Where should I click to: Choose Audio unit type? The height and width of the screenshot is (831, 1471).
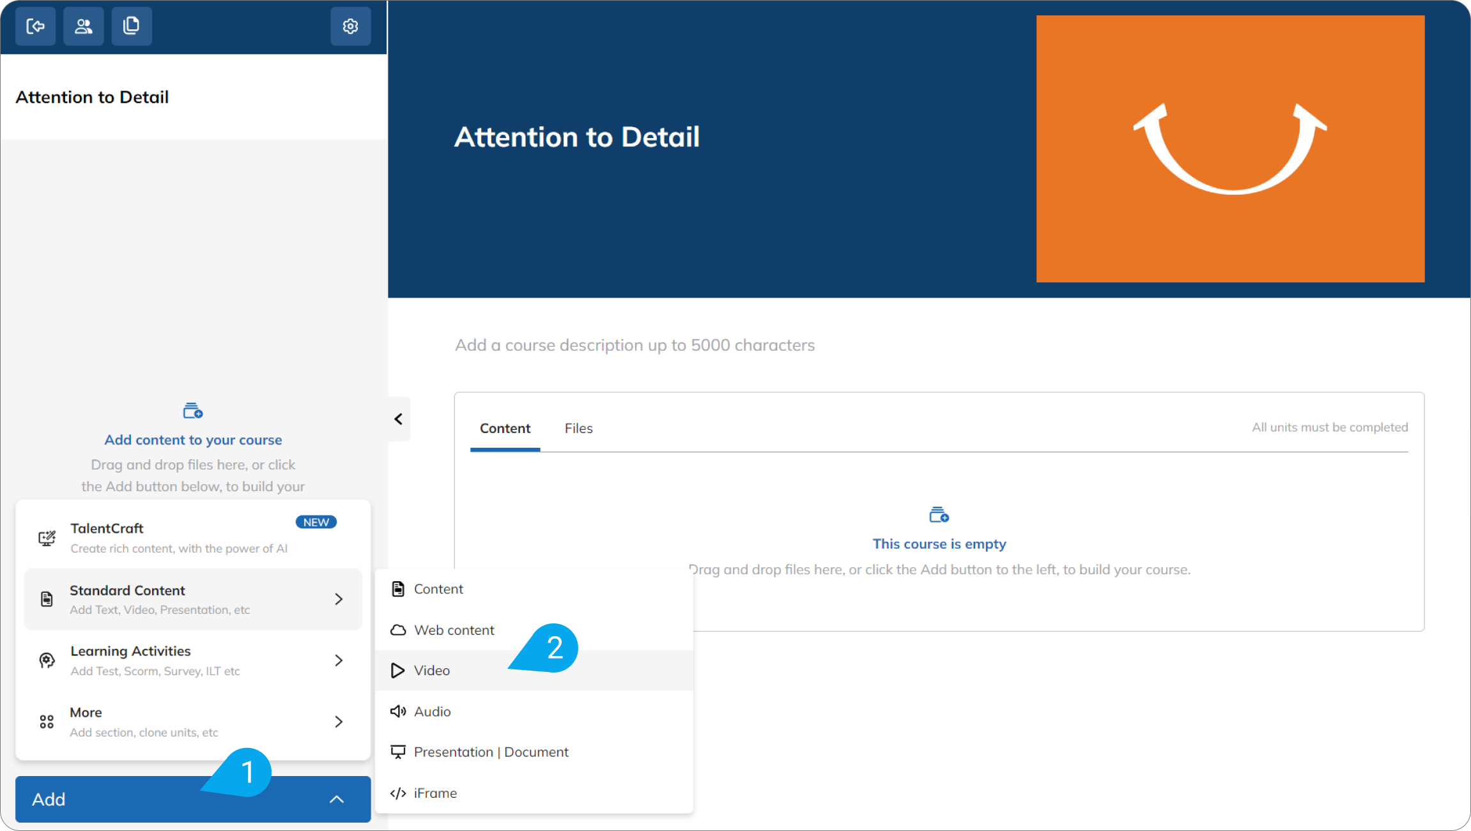click(x=534, y=712)
